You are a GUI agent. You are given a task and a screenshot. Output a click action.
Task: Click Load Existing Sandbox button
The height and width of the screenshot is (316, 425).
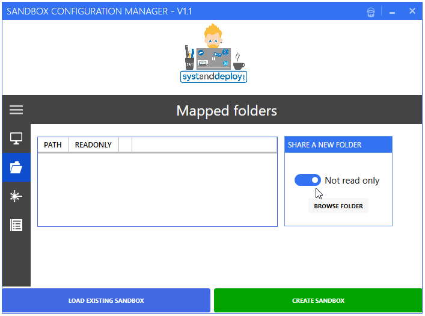tap(106, 300)
